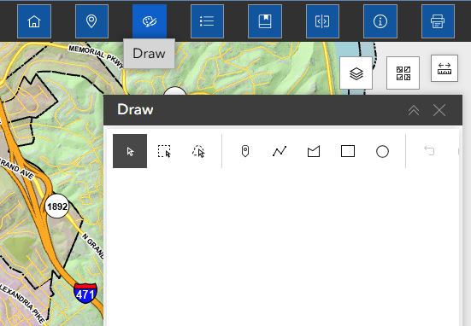This screenshot has width=471, height=326.
Task: Open the location pin tool in the top bar
Action: pyautogui.click(x=91, y=21)
